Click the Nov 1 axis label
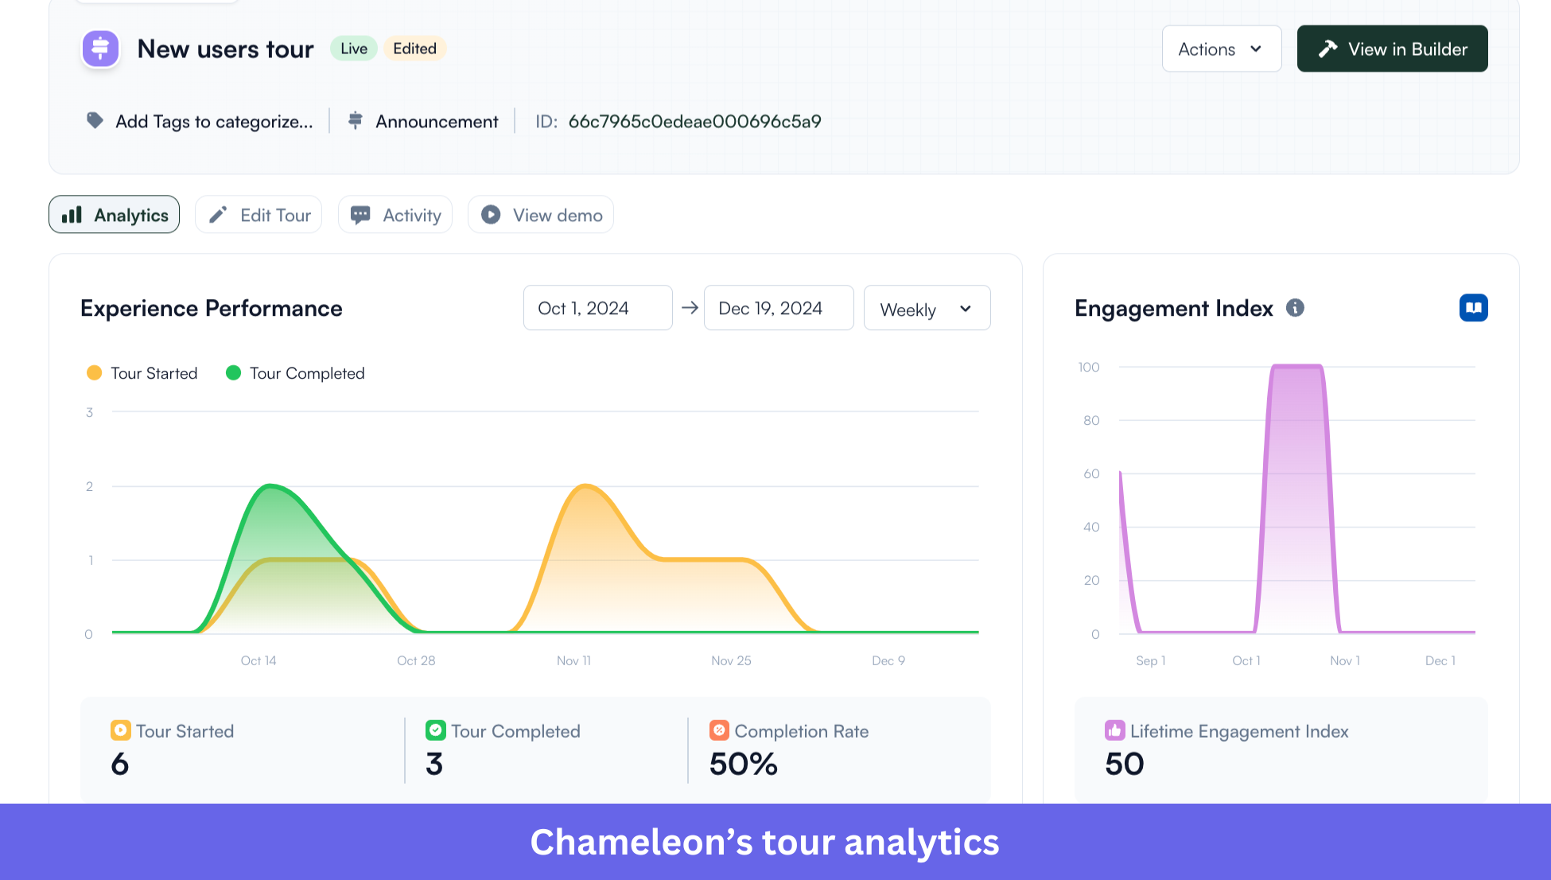The image size is (1551, 880). pos(1345,660)
